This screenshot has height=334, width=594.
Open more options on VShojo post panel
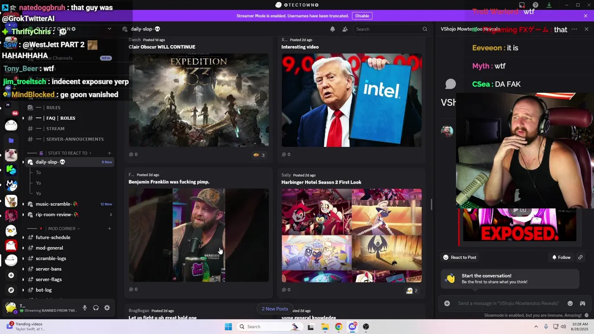(x=574, y=29)
